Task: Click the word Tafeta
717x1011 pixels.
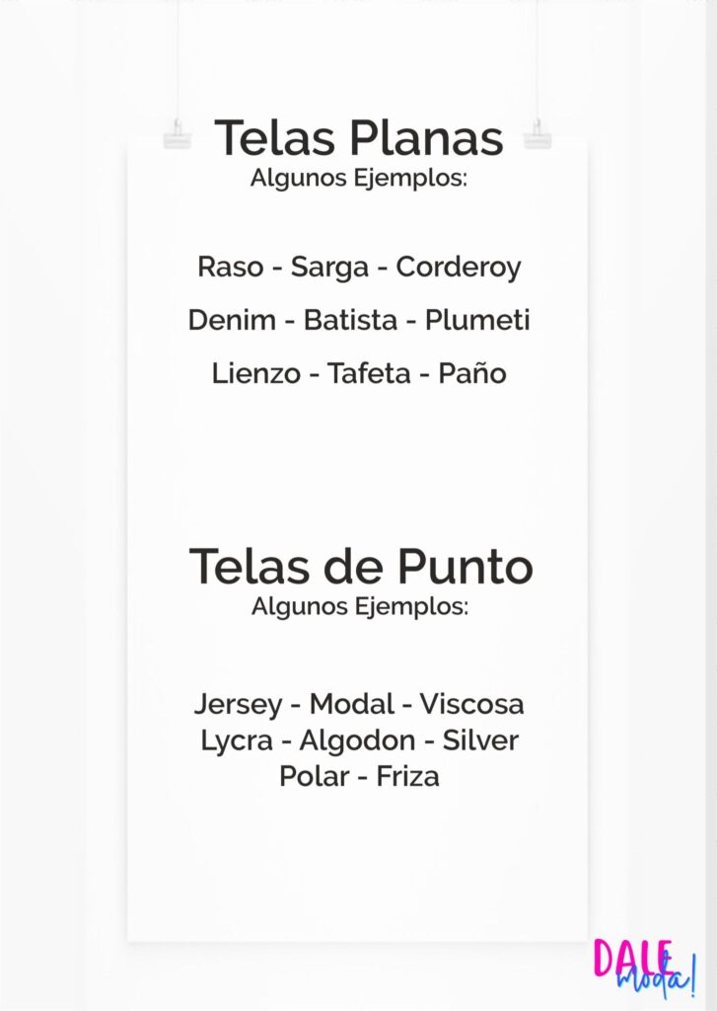Action: (x=369, y=373)
